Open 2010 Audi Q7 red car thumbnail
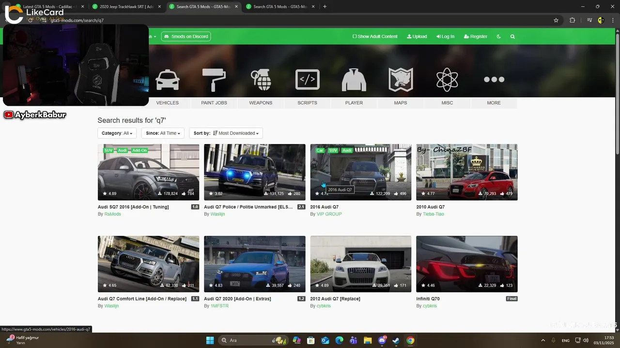620x348 pixels. [466, 172]
